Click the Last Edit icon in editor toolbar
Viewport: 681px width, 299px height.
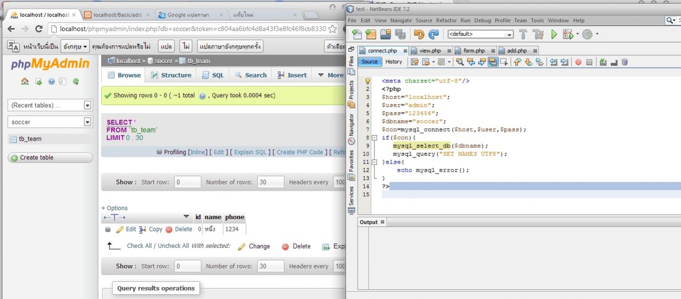pos(414,62)
